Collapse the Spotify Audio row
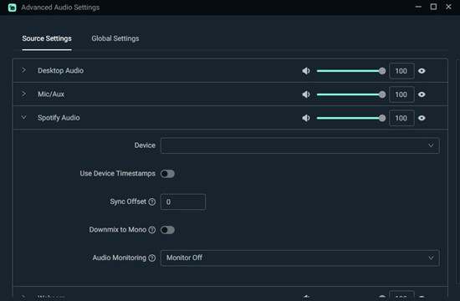 point(23,117)
